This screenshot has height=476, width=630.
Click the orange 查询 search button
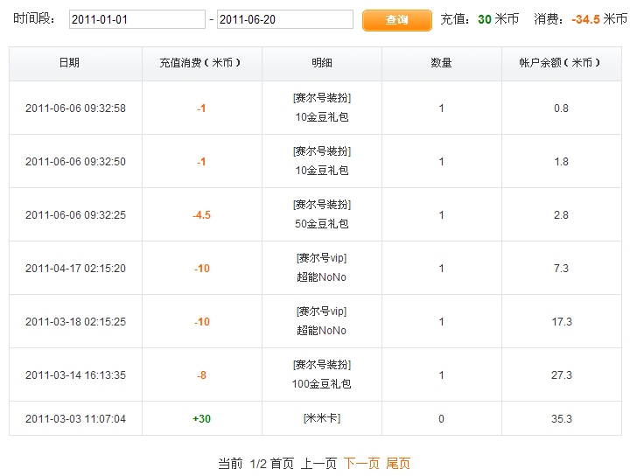[x=397, y=20]
